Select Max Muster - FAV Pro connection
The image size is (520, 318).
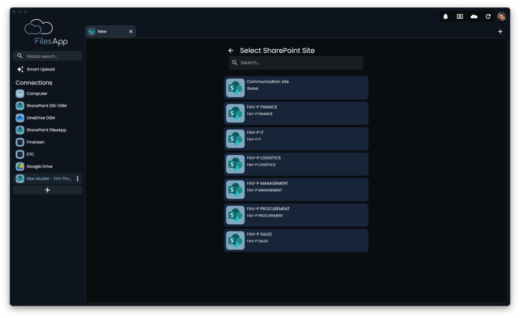[x=47, y=179]
